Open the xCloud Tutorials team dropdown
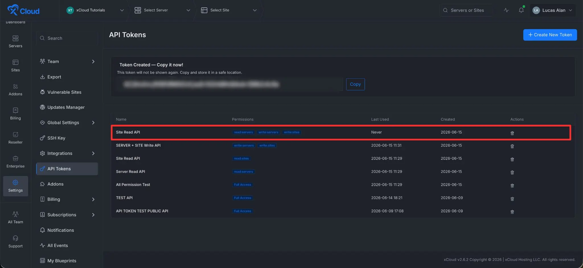The width and height of the screenshot is (583, 268). click(95, 10)
